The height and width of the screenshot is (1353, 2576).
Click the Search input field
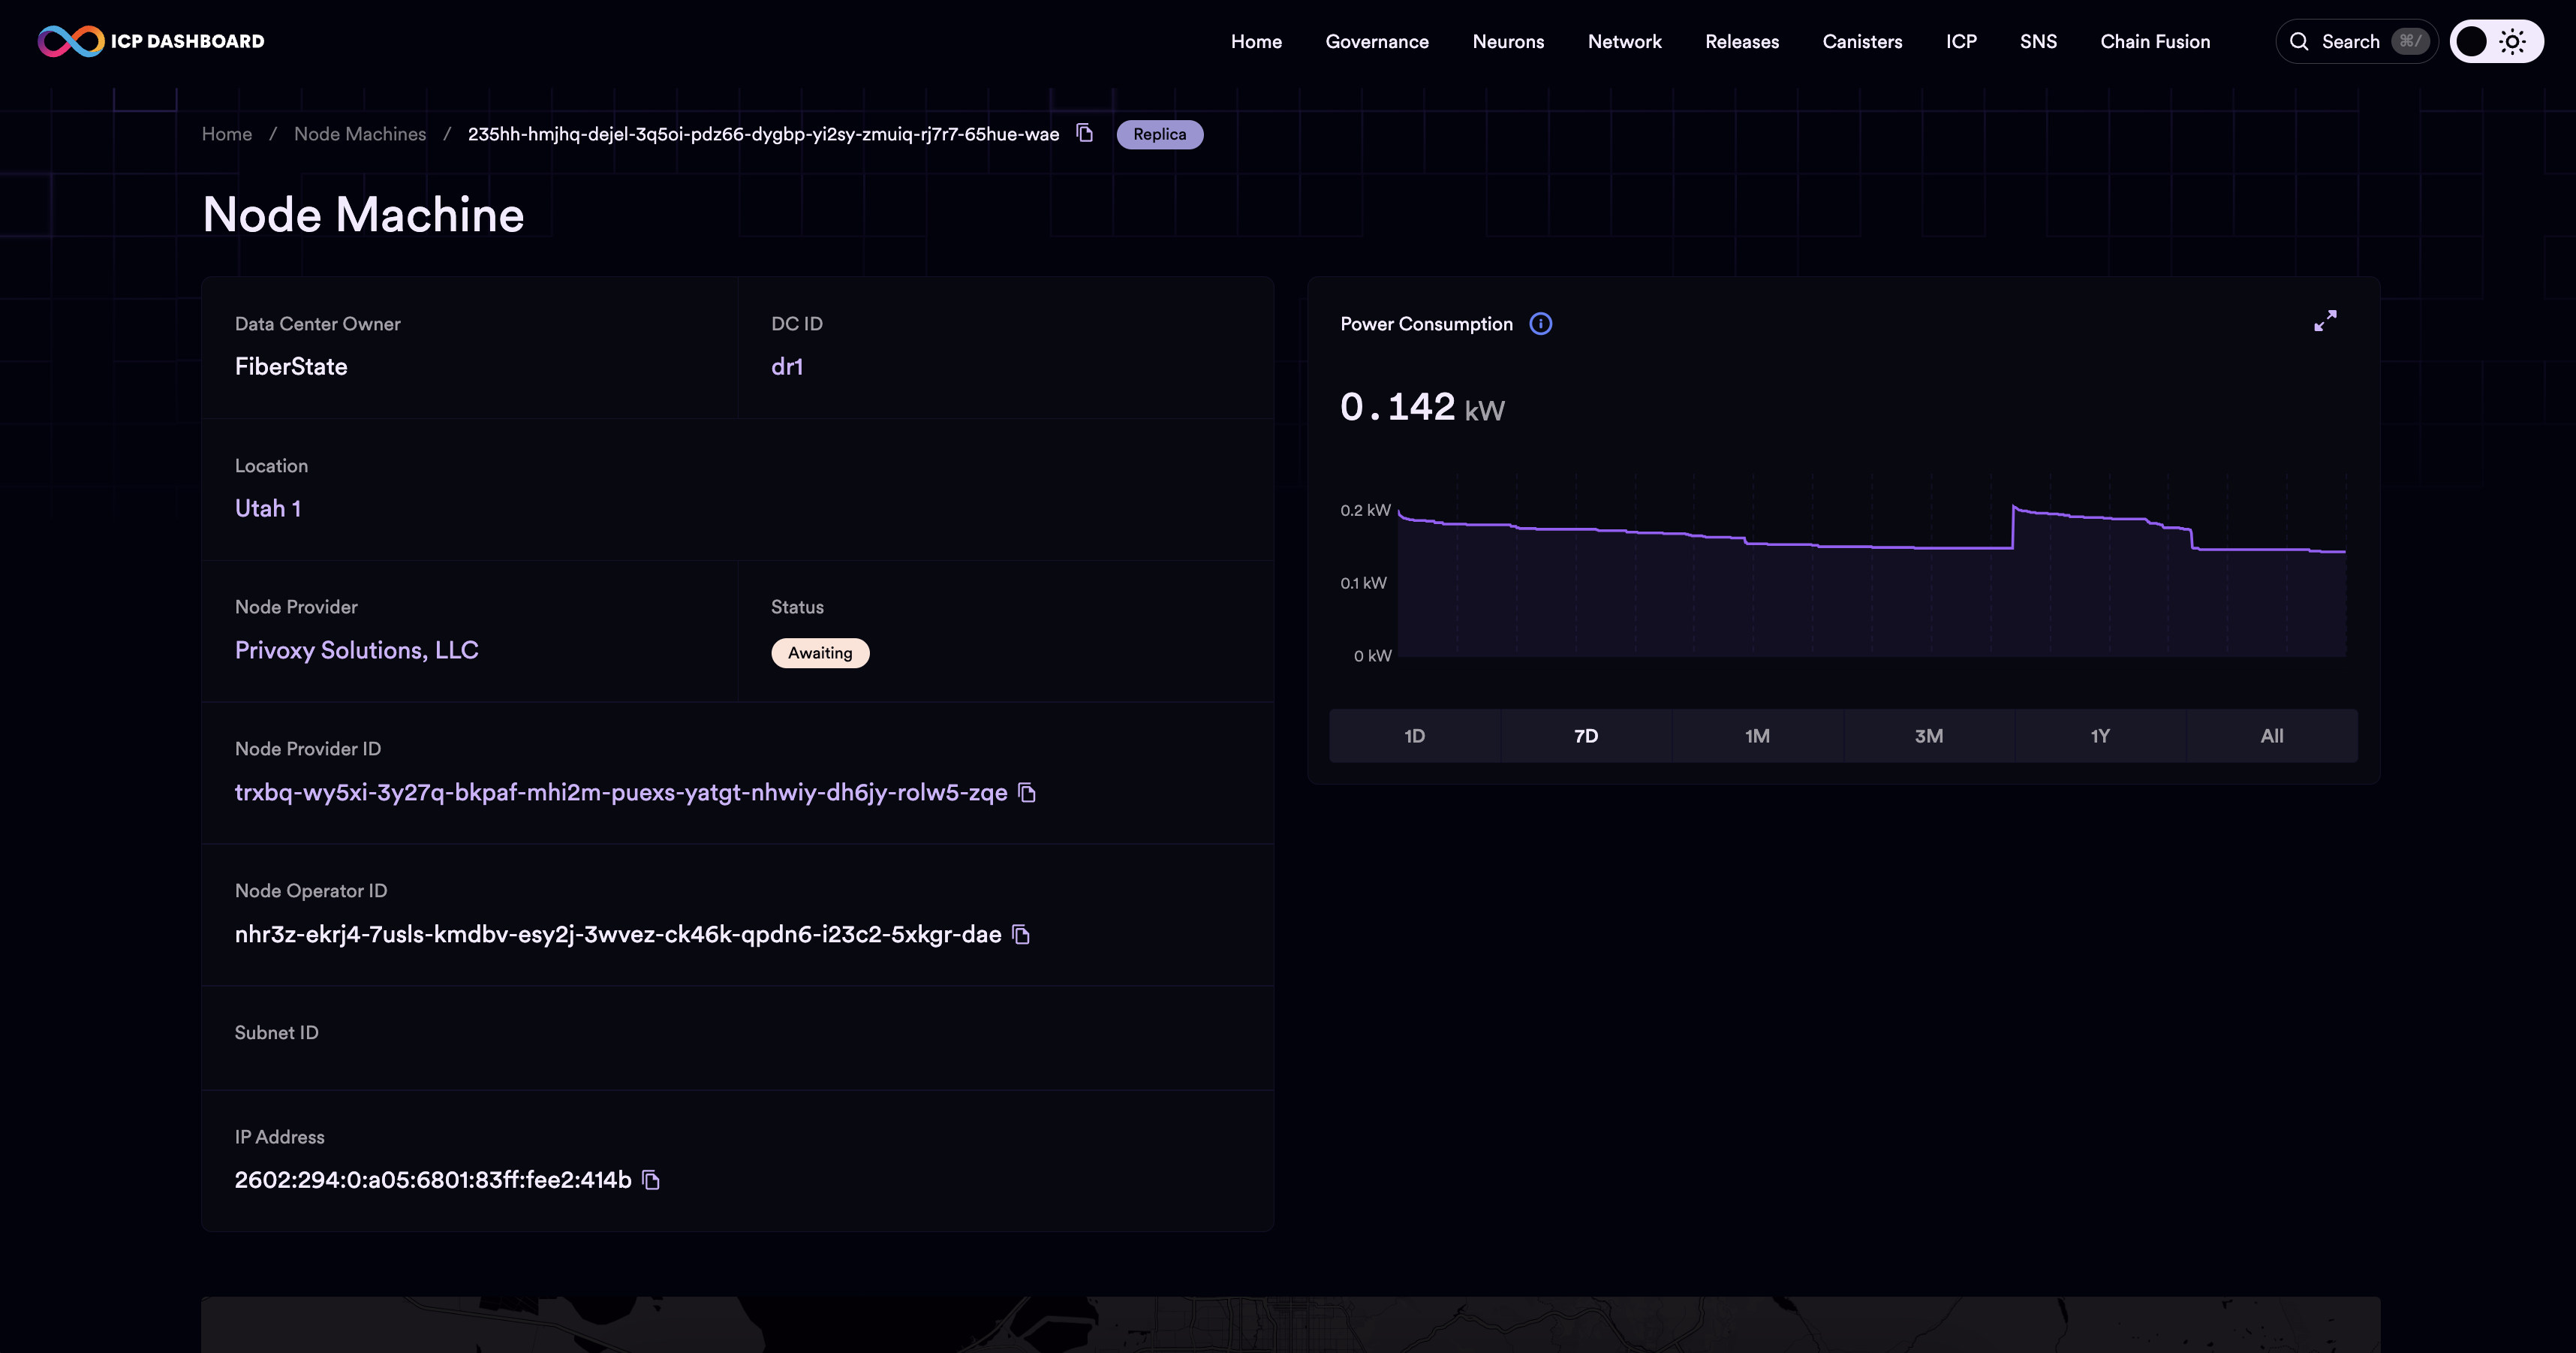click(x=2357, y=41)
